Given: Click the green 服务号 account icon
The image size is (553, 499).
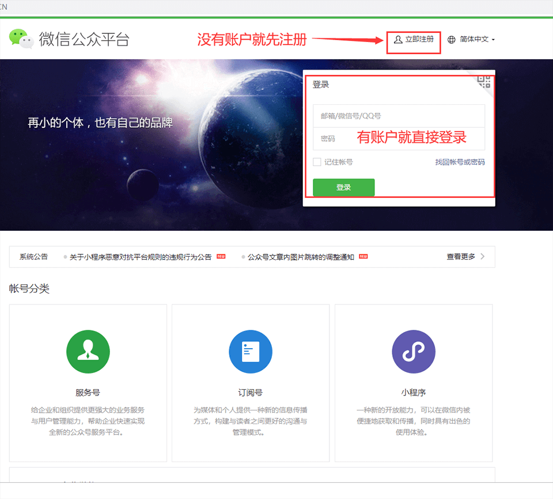Looking at the screenshot, I should tap(88, 351).
